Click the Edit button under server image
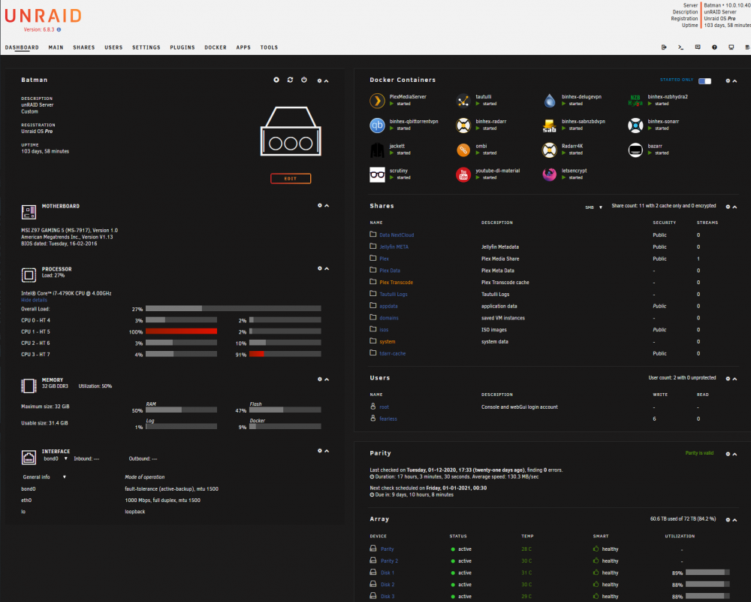Image resolution: width=751 pixels, height=602 pixels. [x=291, y=178]
